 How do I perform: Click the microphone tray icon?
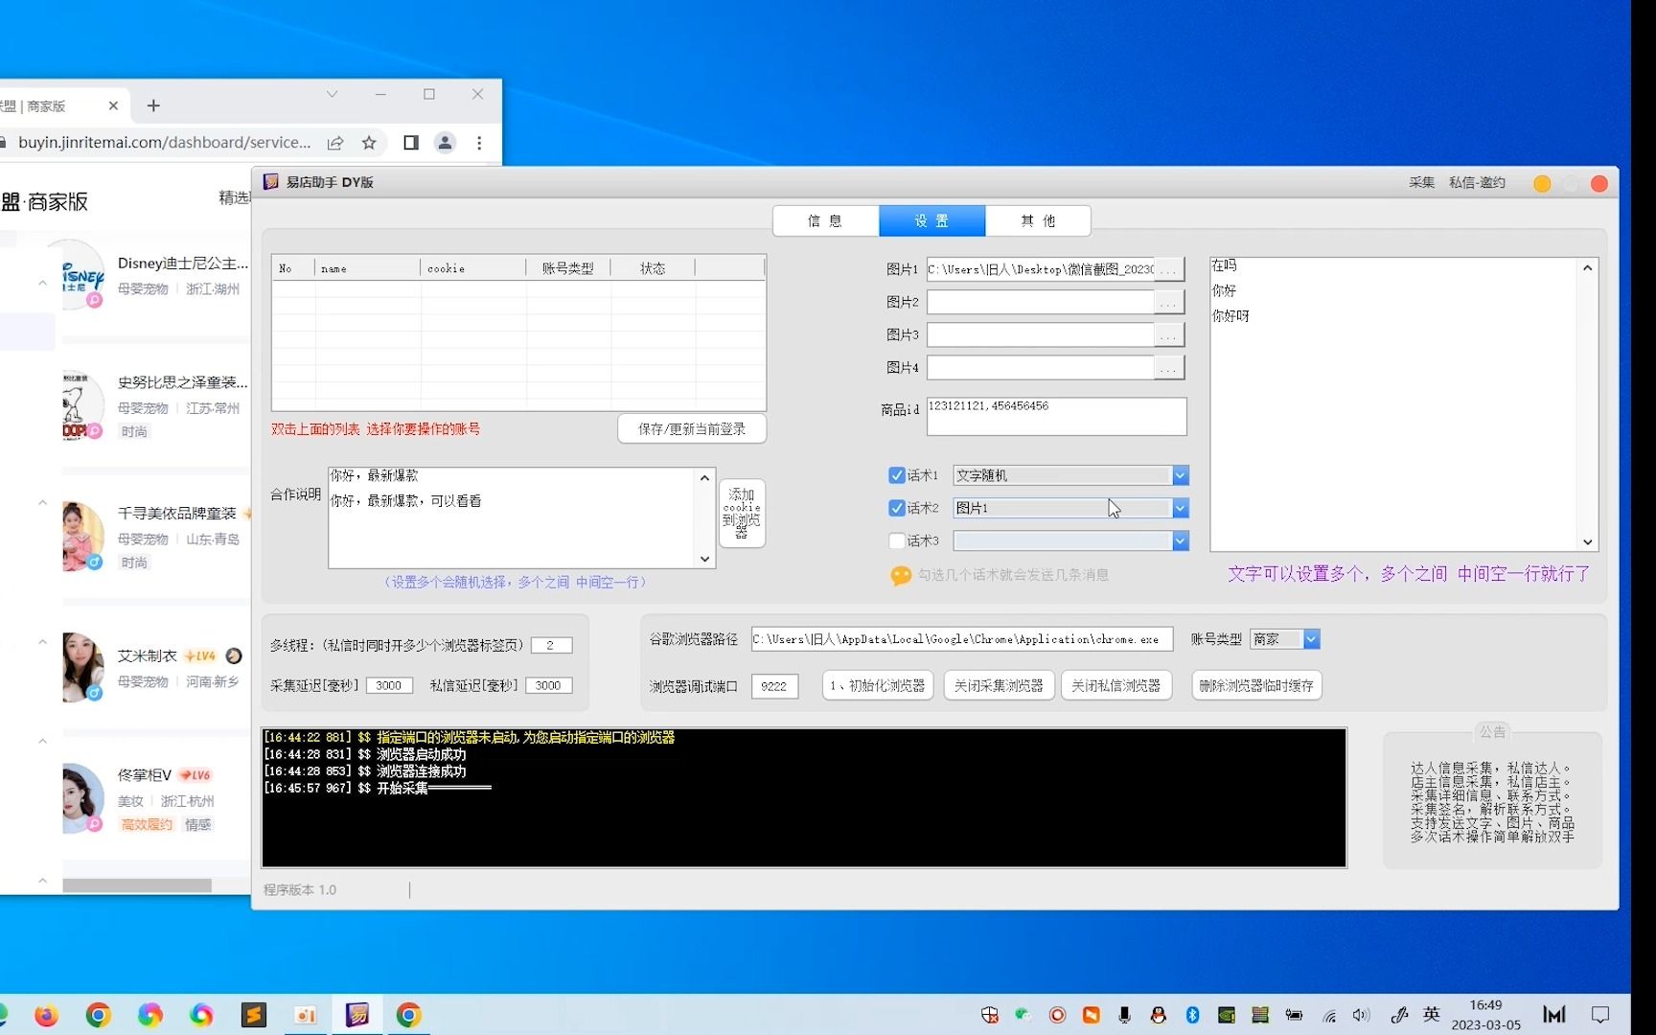(1124, 1015)
